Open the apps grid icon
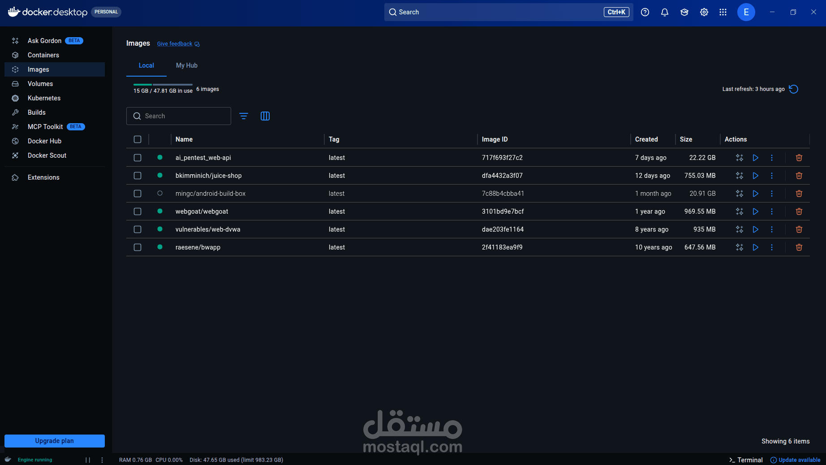This screenshot has height=465, width=826. pos(723,12)
